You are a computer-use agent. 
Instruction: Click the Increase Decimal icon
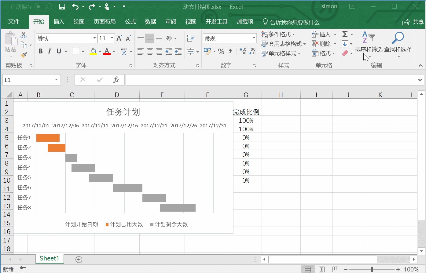[243, 51]
